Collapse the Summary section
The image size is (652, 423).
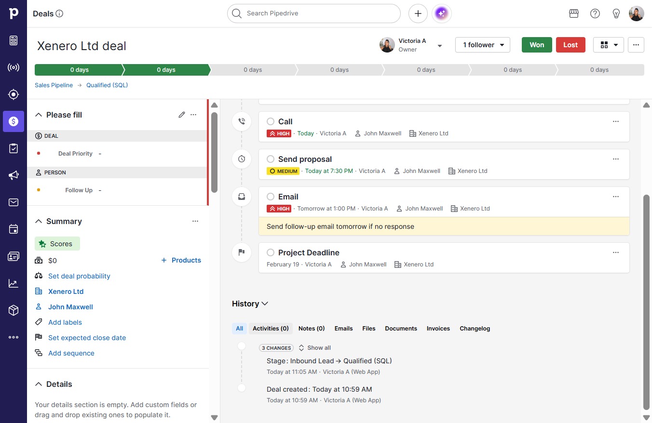coord(39,221)
